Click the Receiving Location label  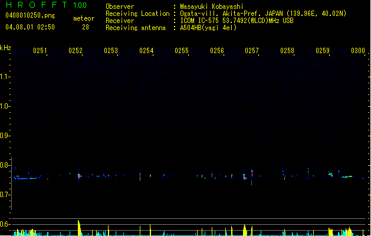pyautogui.click(x=137, y=14)
